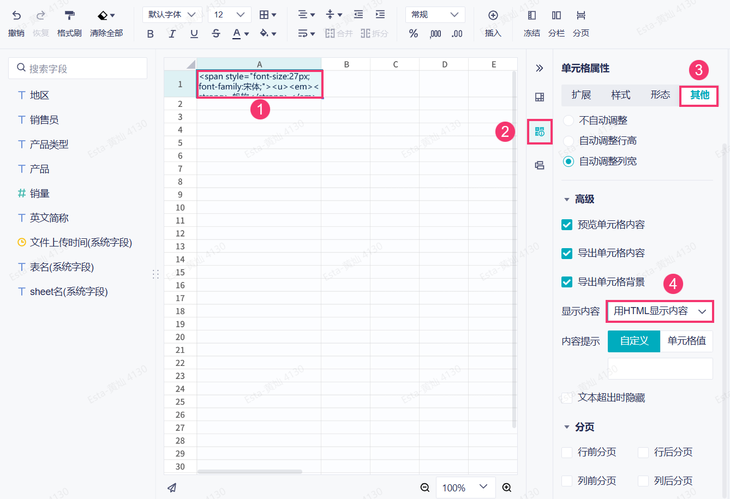730x499 pixels.
Task: Open the 100% zoom level dropdown
Action: point(465,488)
